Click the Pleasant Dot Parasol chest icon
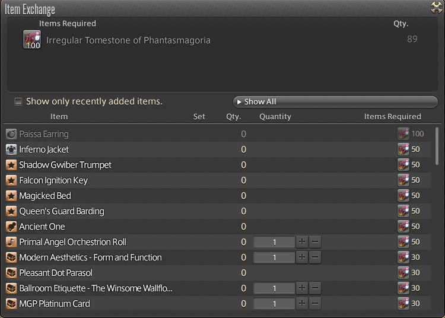Image resolution: width=445 pixels, height=318 pixels. (11, 272)
